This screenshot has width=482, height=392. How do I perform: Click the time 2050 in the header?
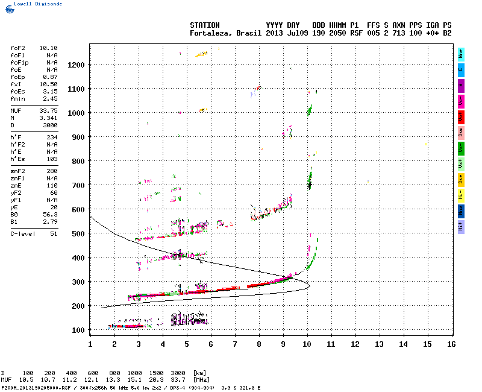[337, 33]
